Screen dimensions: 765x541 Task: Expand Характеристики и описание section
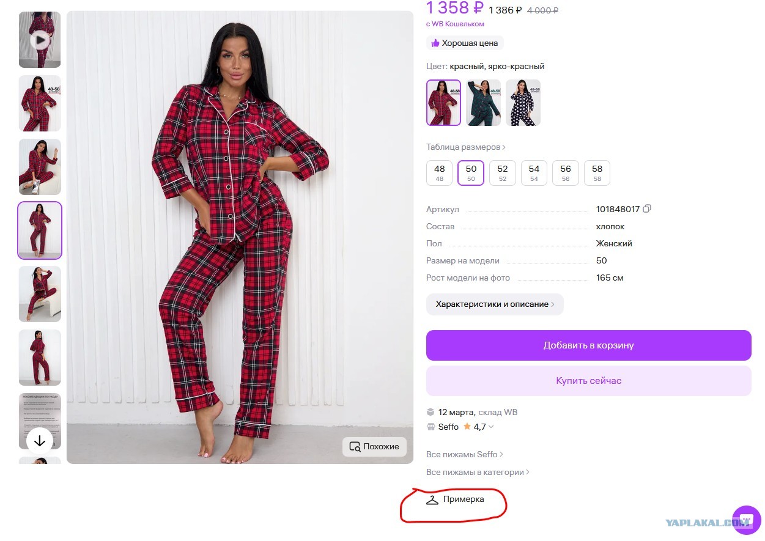point(495,304)
